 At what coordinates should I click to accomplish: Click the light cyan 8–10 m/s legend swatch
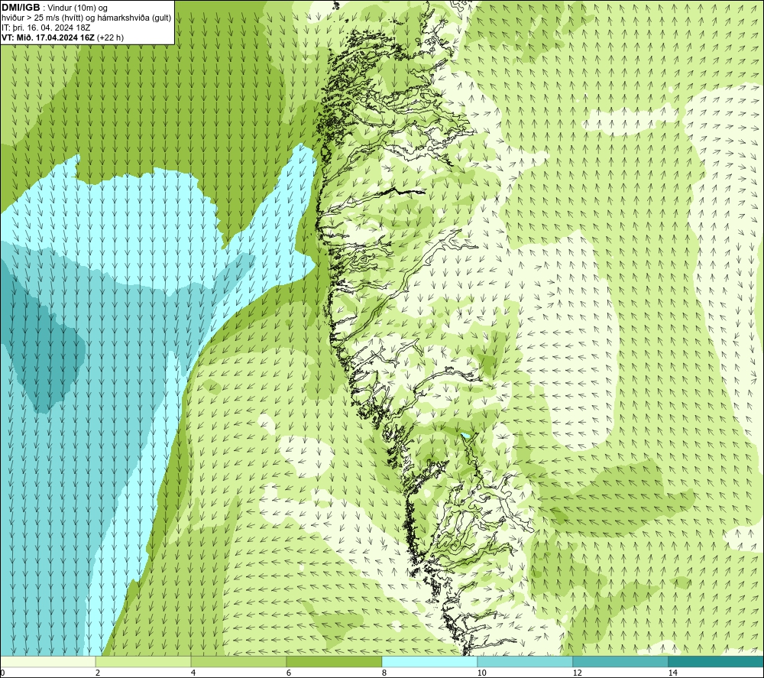point(429,661)
